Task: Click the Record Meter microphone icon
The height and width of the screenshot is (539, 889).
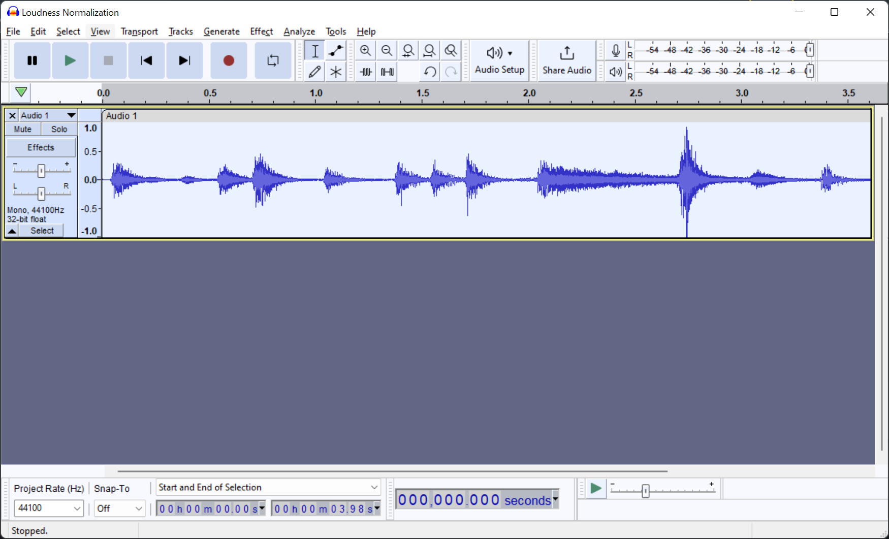Action: [616, 50]
